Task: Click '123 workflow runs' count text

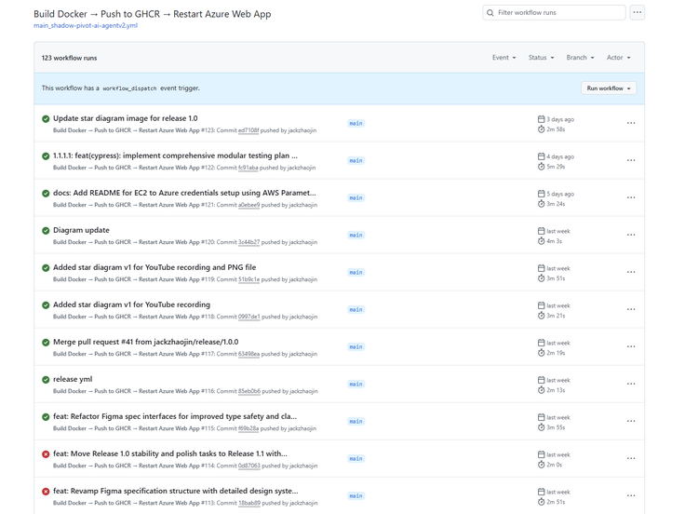Action: tap(69, 58)
